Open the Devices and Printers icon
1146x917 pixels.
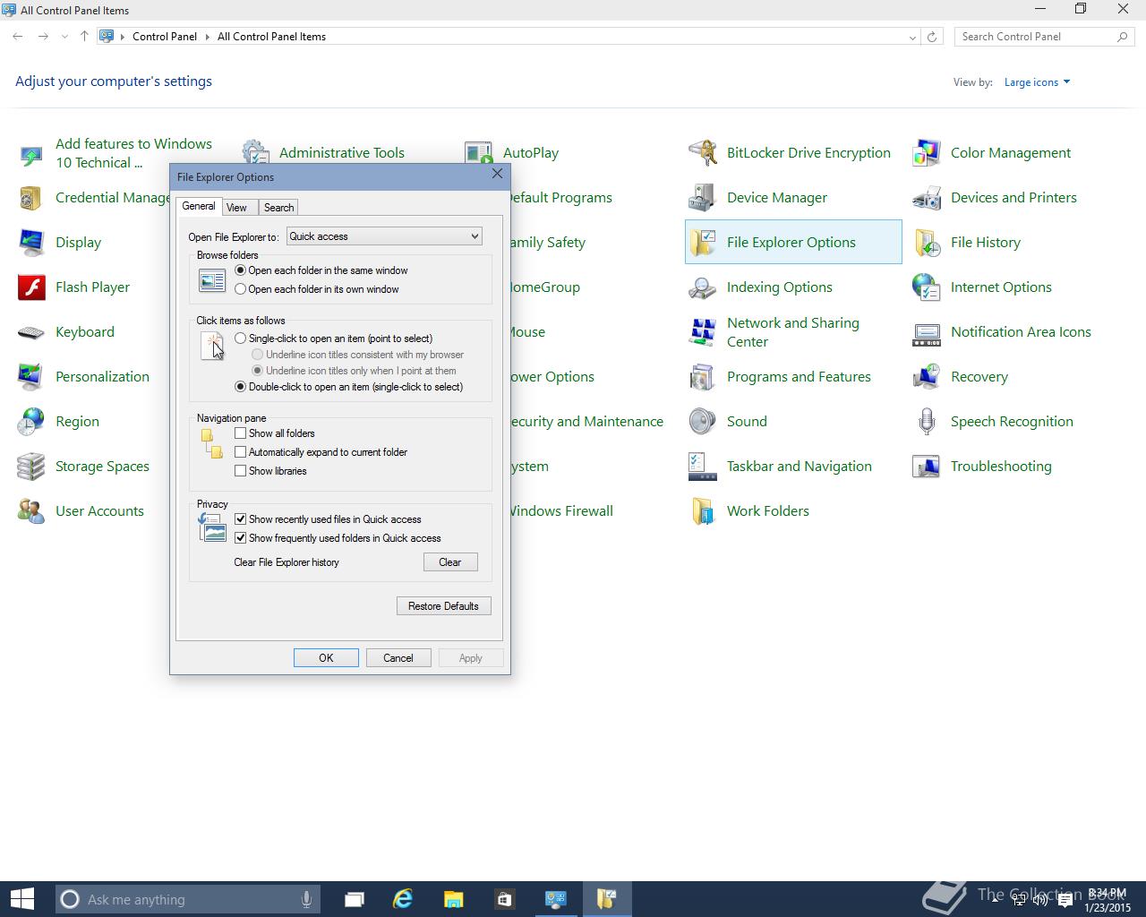[926, 197]
